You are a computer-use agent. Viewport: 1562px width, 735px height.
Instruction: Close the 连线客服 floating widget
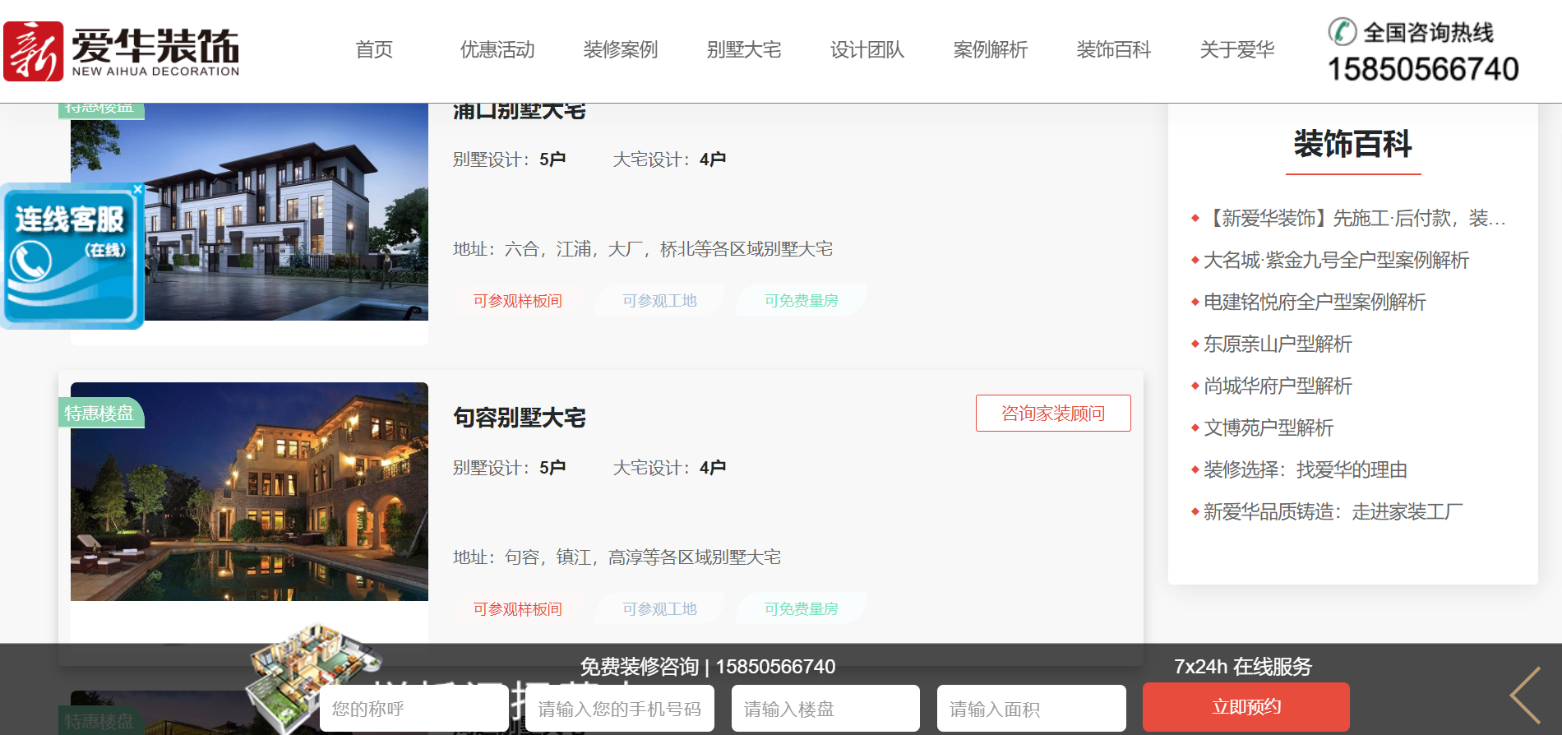pos(138,189)
